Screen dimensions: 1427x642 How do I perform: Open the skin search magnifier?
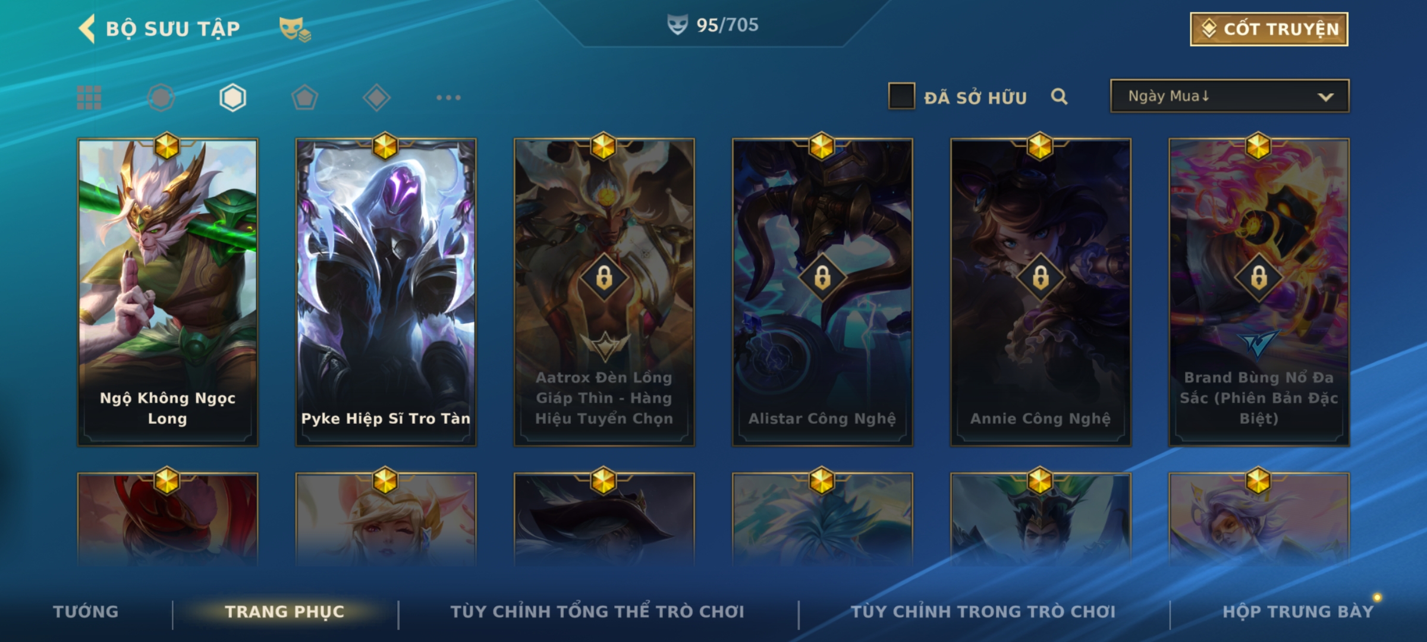click(1059, 96)
